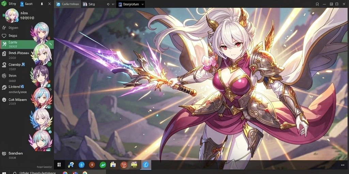Switch to the dark third top tab
The height and width of the screenshot is (174, 349).
[131, 4]
